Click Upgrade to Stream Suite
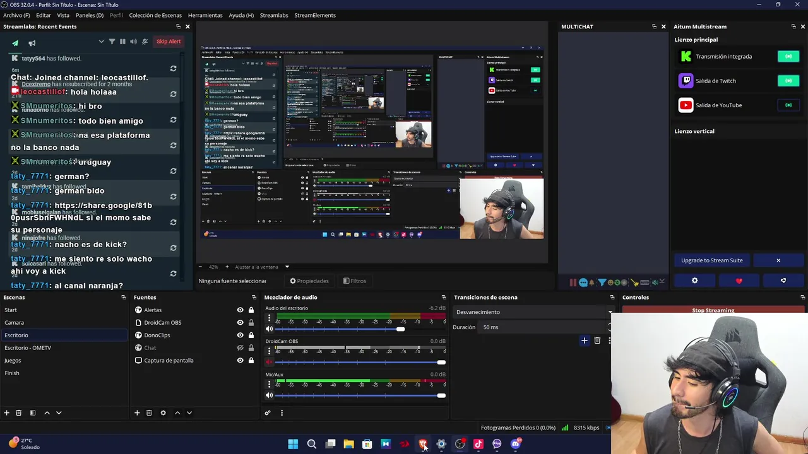Viewport: 808px width, 454px height. pos(711,260)
